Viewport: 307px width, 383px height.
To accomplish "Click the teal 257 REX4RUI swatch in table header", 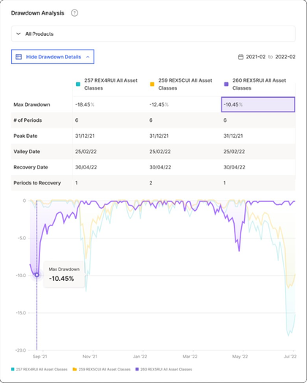I will [x=78, y=85].
